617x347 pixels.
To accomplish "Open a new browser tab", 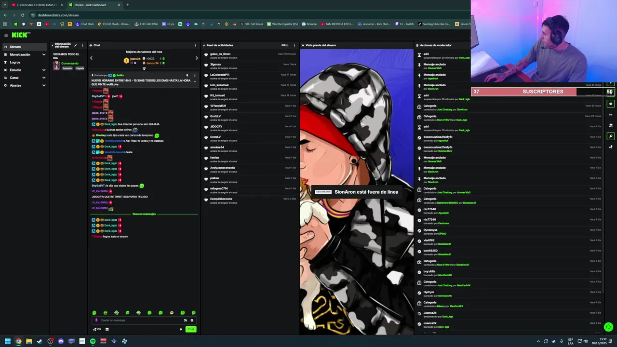I will coord(127,5).
